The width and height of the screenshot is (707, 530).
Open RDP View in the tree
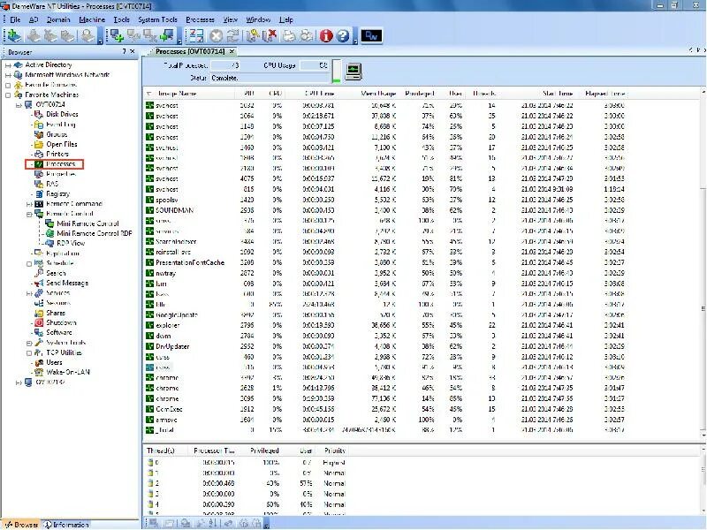pos(71,244)
